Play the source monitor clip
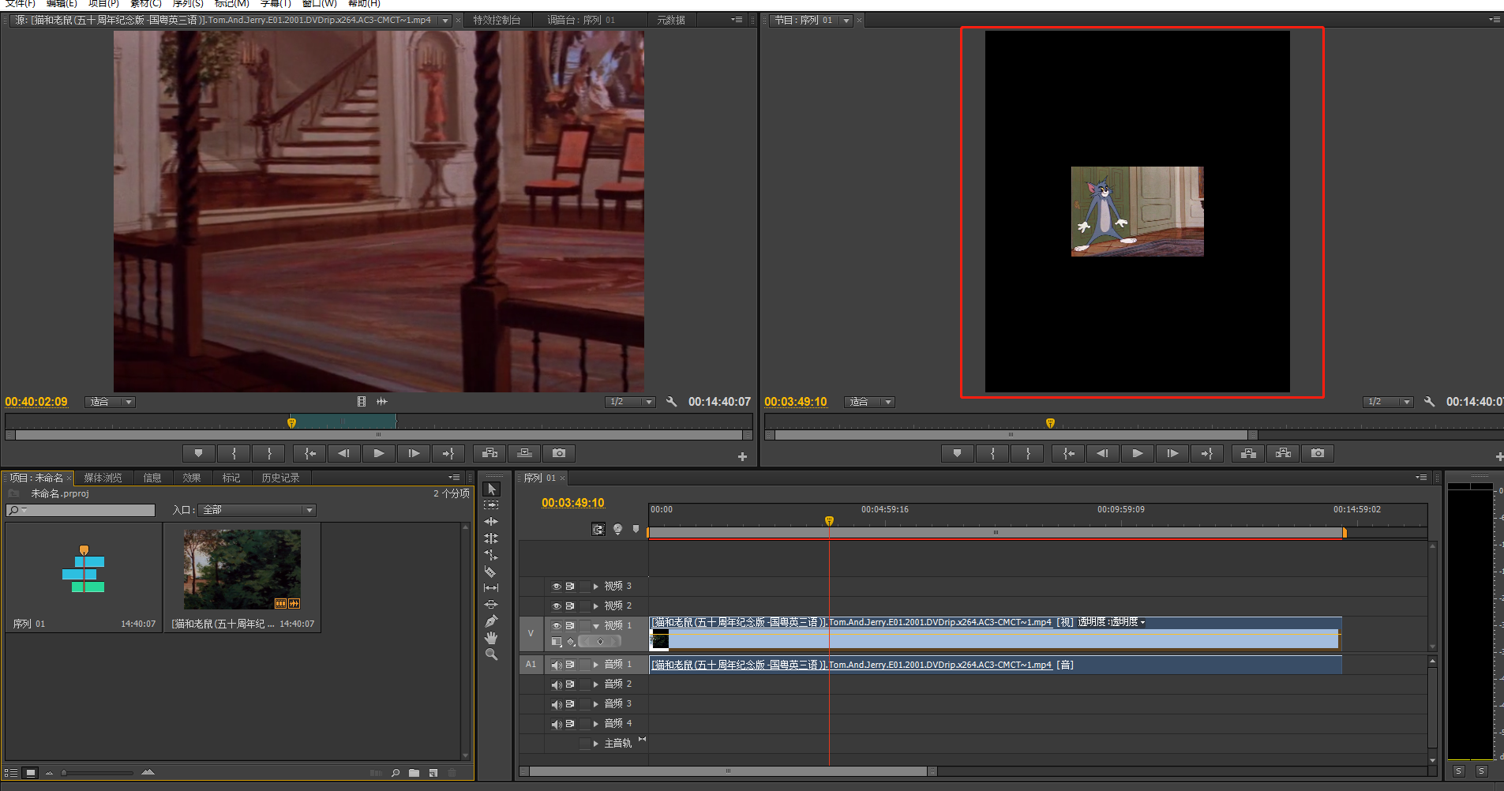 click(x=378, y=453)
